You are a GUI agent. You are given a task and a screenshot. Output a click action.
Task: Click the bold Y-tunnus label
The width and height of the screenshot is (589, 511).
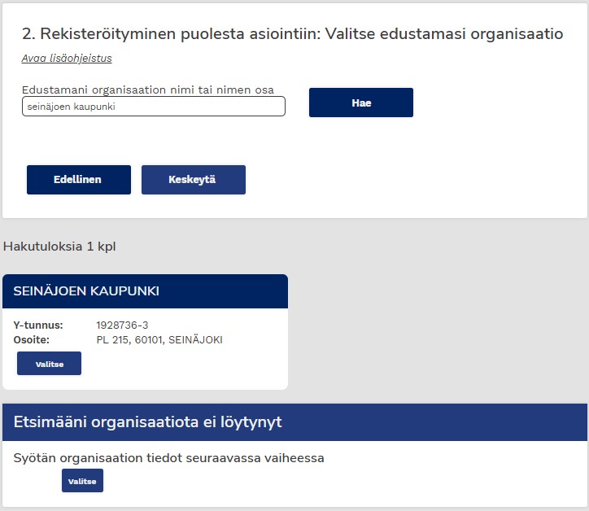[x=38, y=325]
